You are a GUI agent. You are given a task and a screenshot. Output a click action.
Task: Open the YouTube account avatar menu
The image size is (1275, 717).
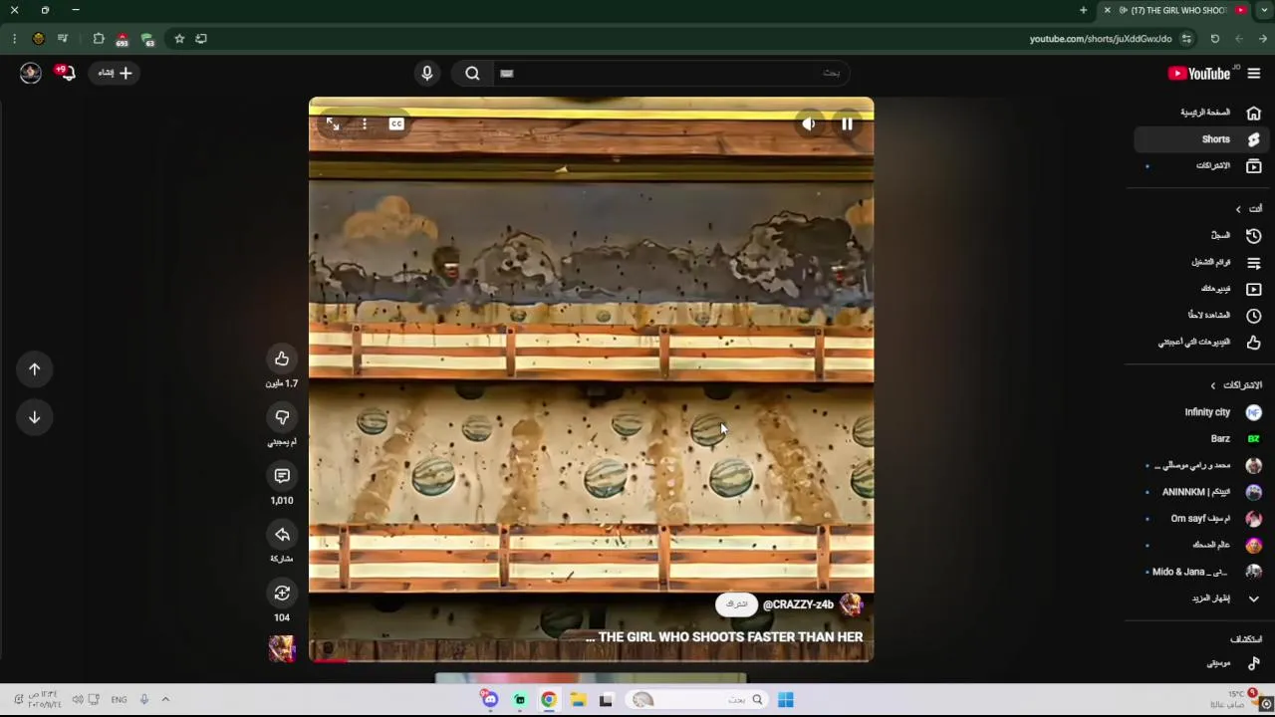tap(31, 73)
